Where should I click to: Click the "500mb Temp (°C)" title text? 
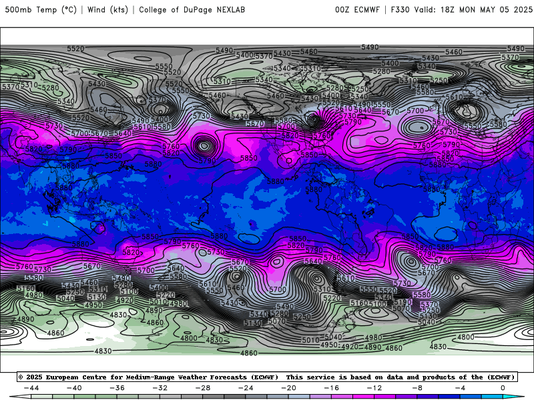click(x=41, y=9)
